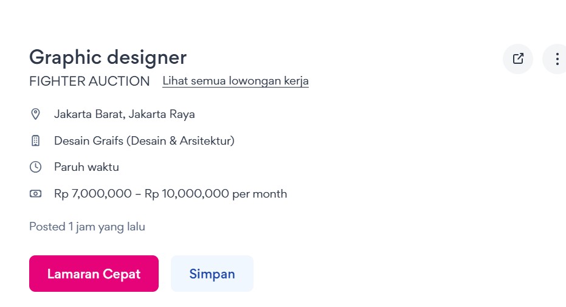Click the Desain & Arsitektur parenthetical text
The height and width of the screenshot is (307, 566).
click(x=181, y=140)
